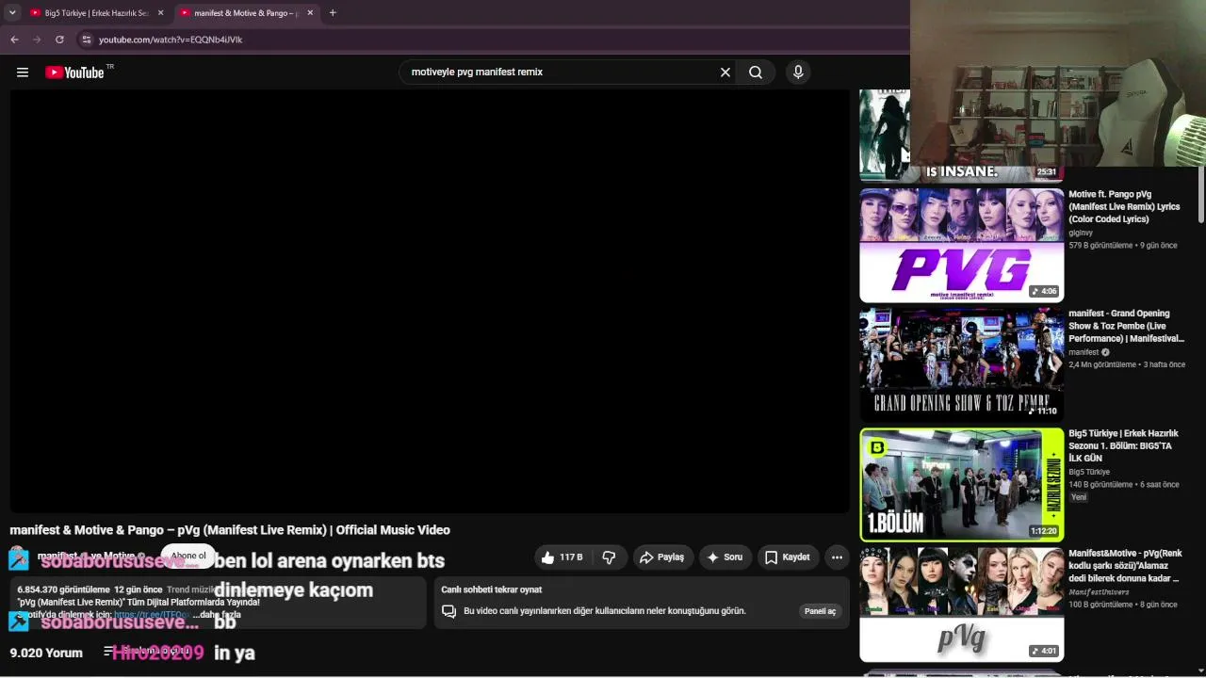View site information icon in address bar
1206x678 pixels.
tap(87, 40)
